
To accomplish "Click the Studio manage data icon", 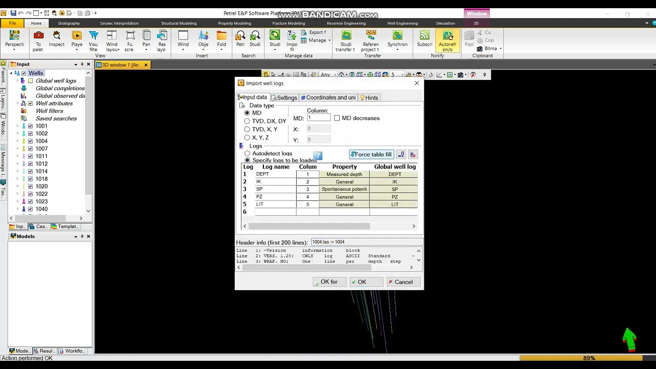I will 275,40.
